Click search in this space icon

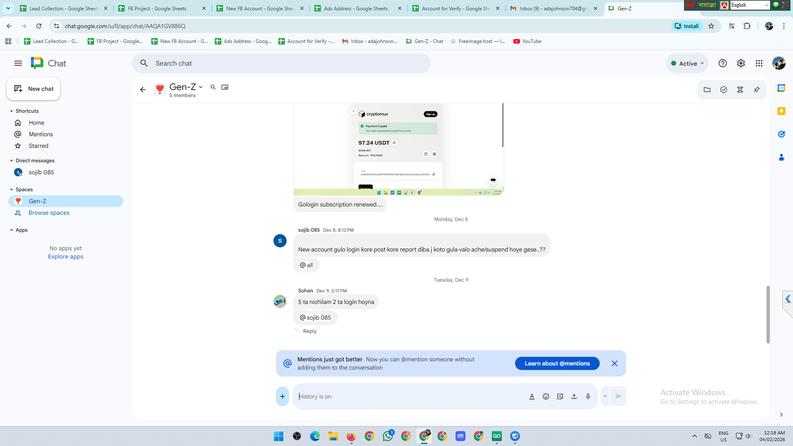pyautogui.click(x=213, y=87)
